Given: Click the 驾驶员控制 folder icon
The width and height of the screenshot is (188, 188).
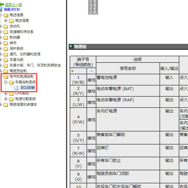Looking at the screenshot, I should click(6, 71).
